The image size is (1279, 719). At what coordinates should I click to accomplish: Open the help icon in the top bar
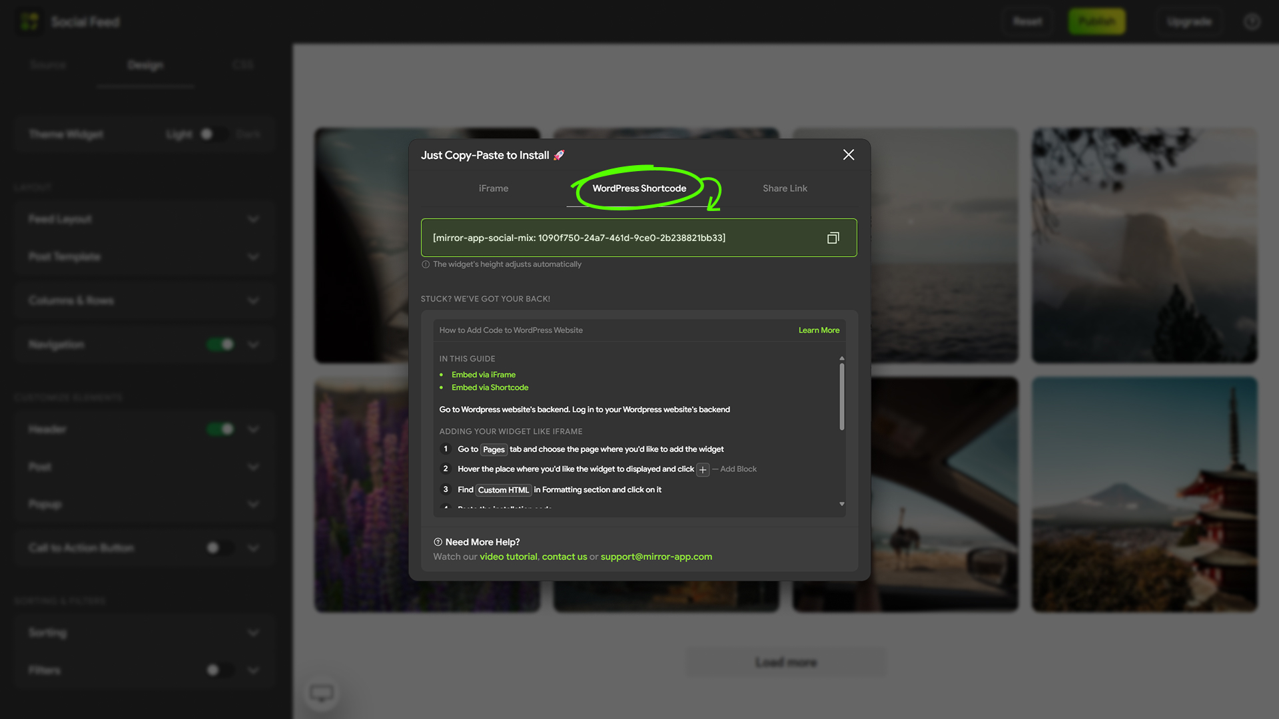pyautogui.click(x=1252, y=21)
